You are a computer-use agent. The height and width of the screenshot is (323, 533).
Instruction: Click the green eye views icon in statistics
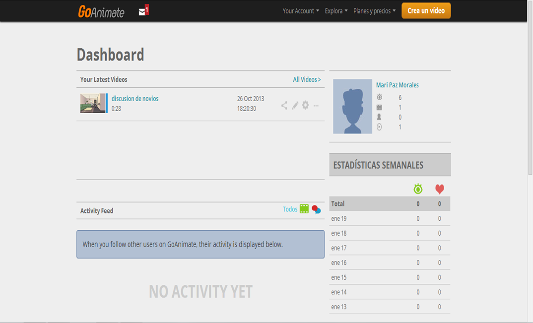pos(418,189)
